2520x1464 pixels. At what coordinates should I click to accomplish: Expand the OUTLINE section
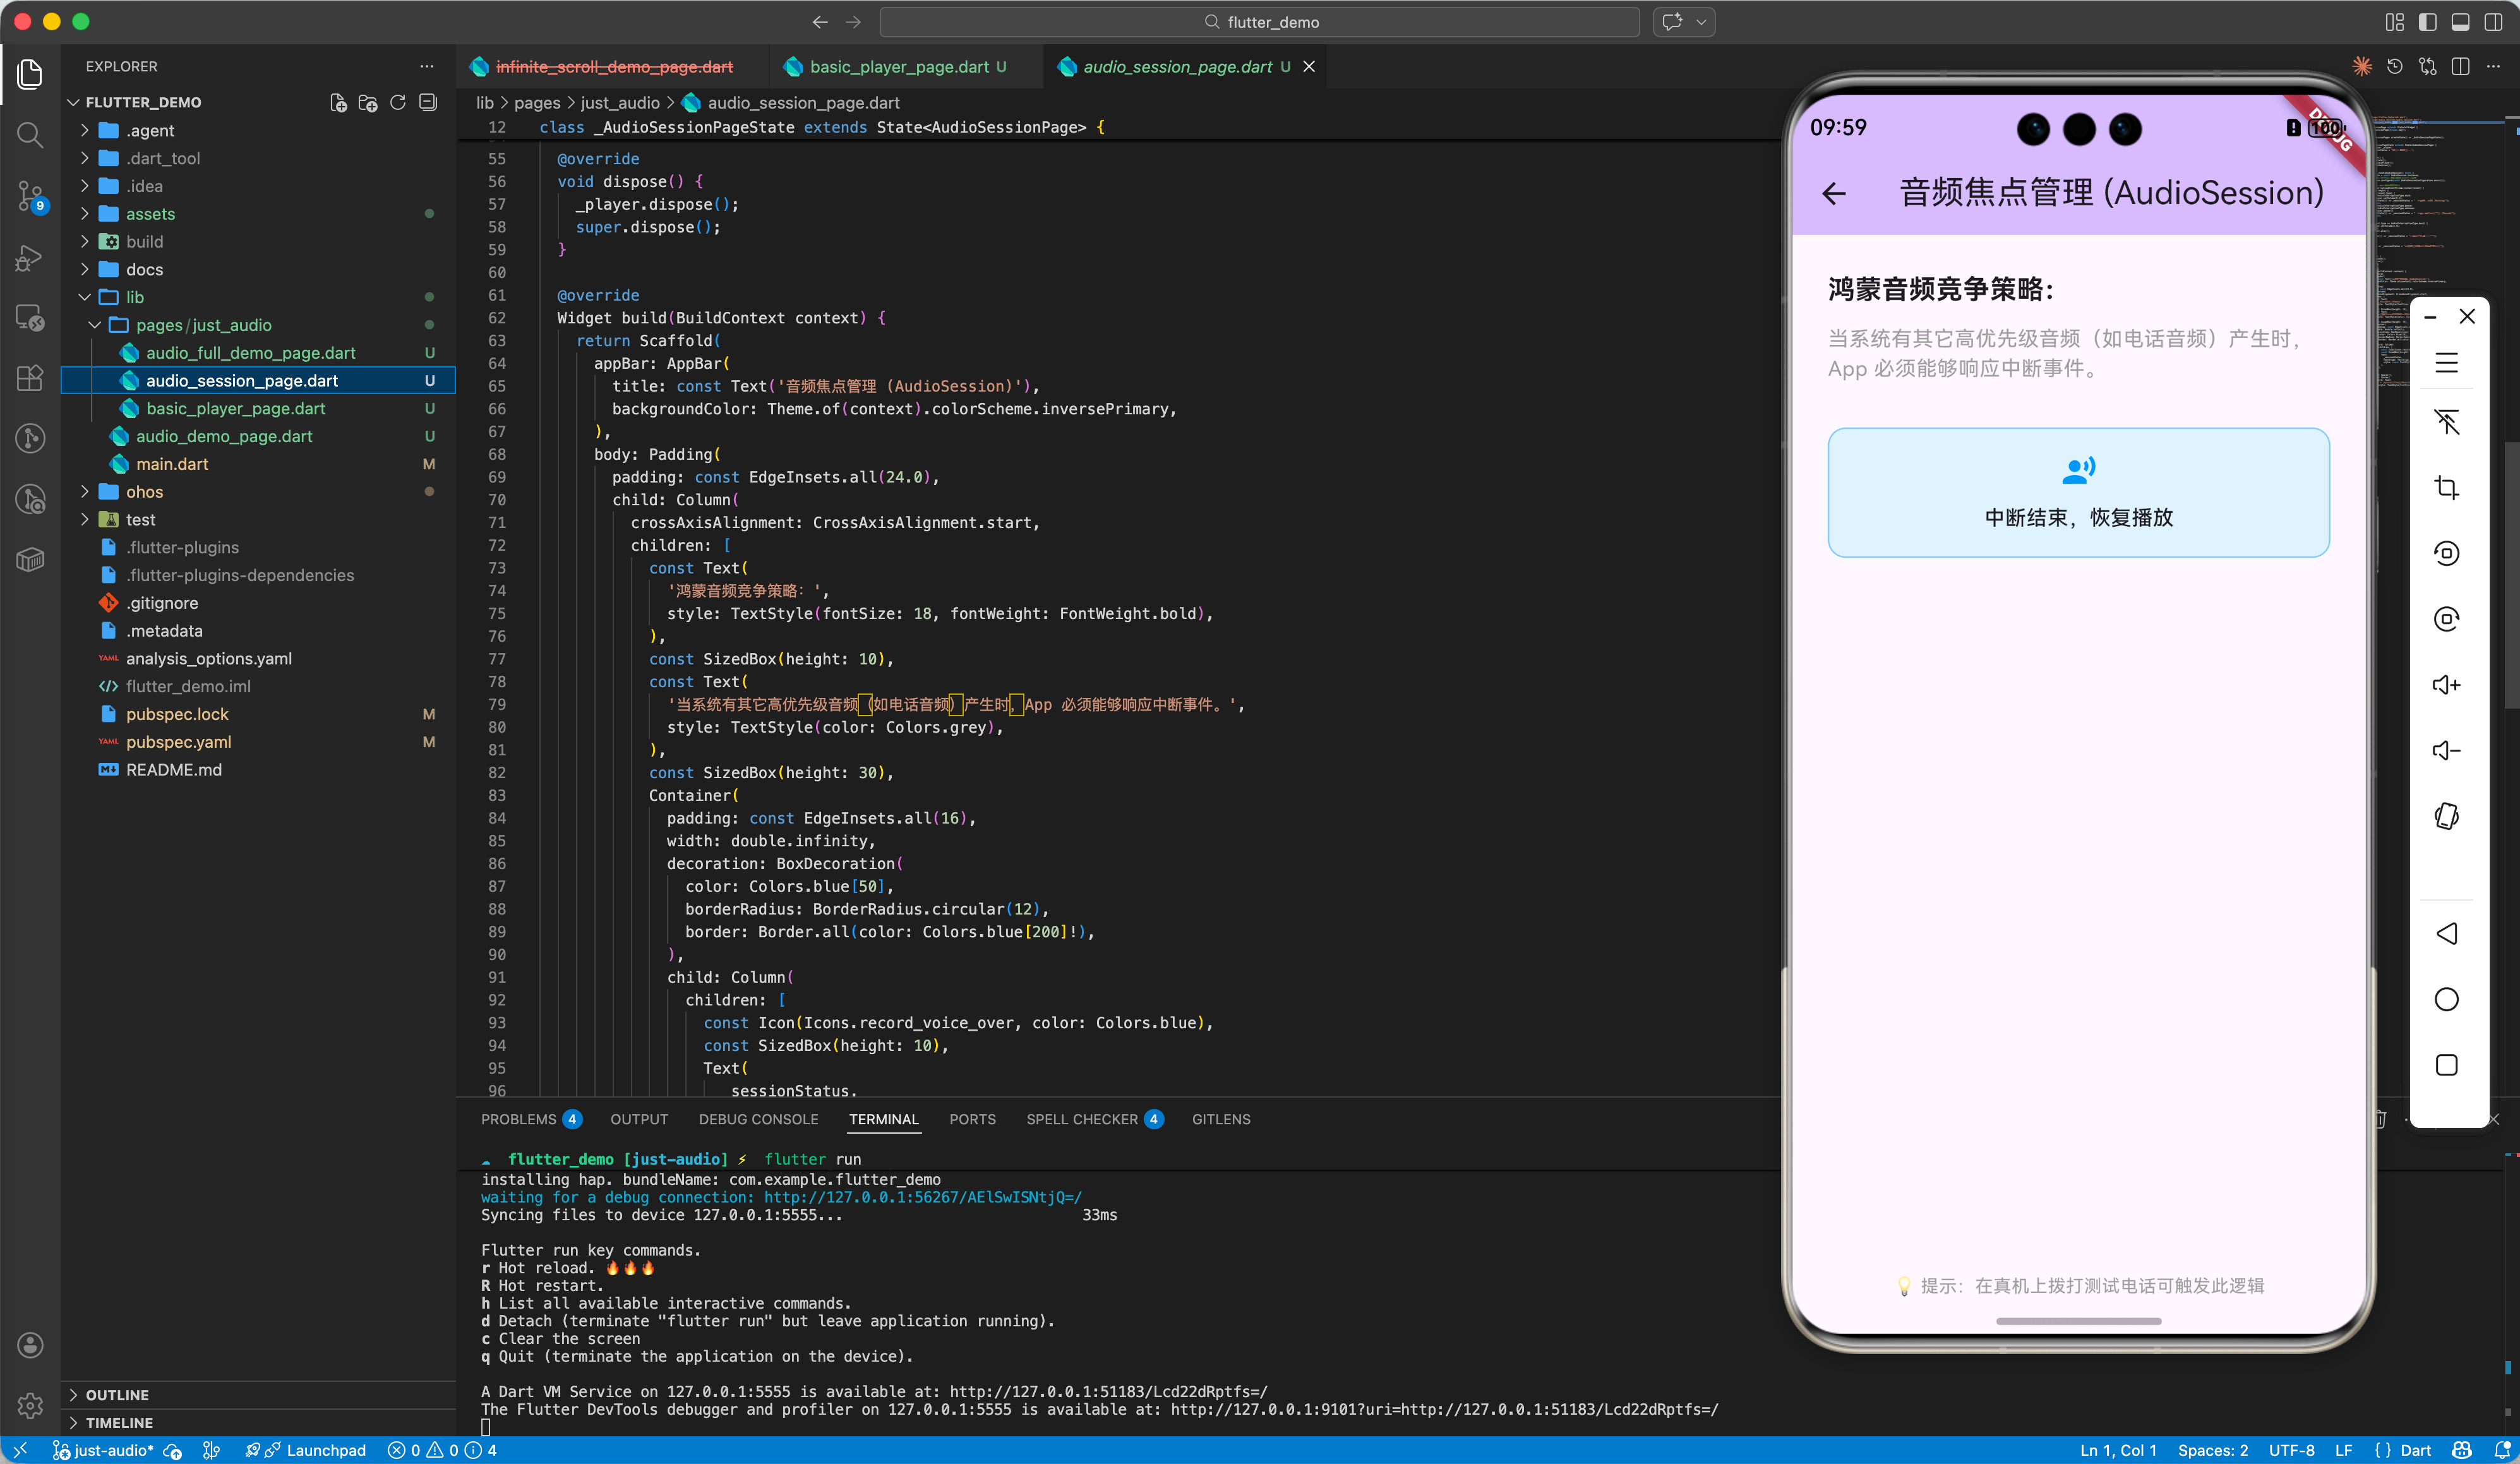click(117, 1395)
